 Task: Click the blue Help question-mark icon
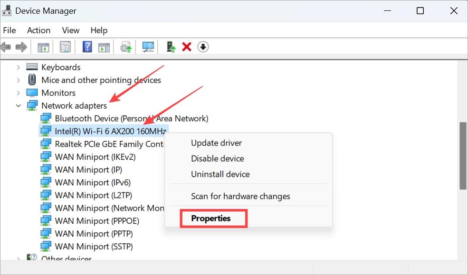click(x=87, y=47)
